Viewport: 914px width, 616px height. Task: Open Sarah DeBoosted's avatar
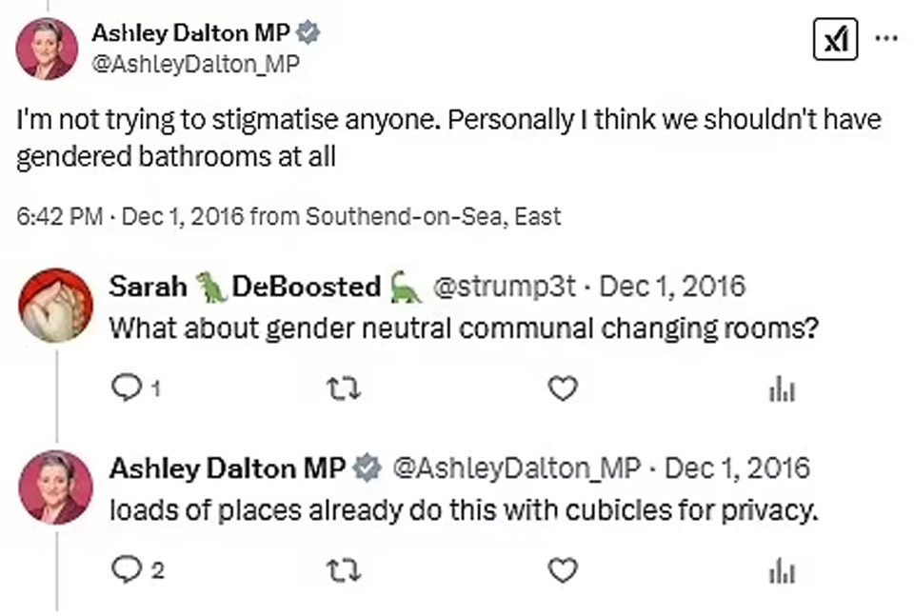[x=56, y=305]
